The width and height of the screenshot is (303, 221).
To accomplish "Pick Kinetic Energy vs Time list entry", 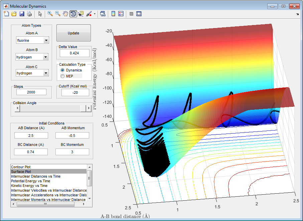I will pos(29,186).
